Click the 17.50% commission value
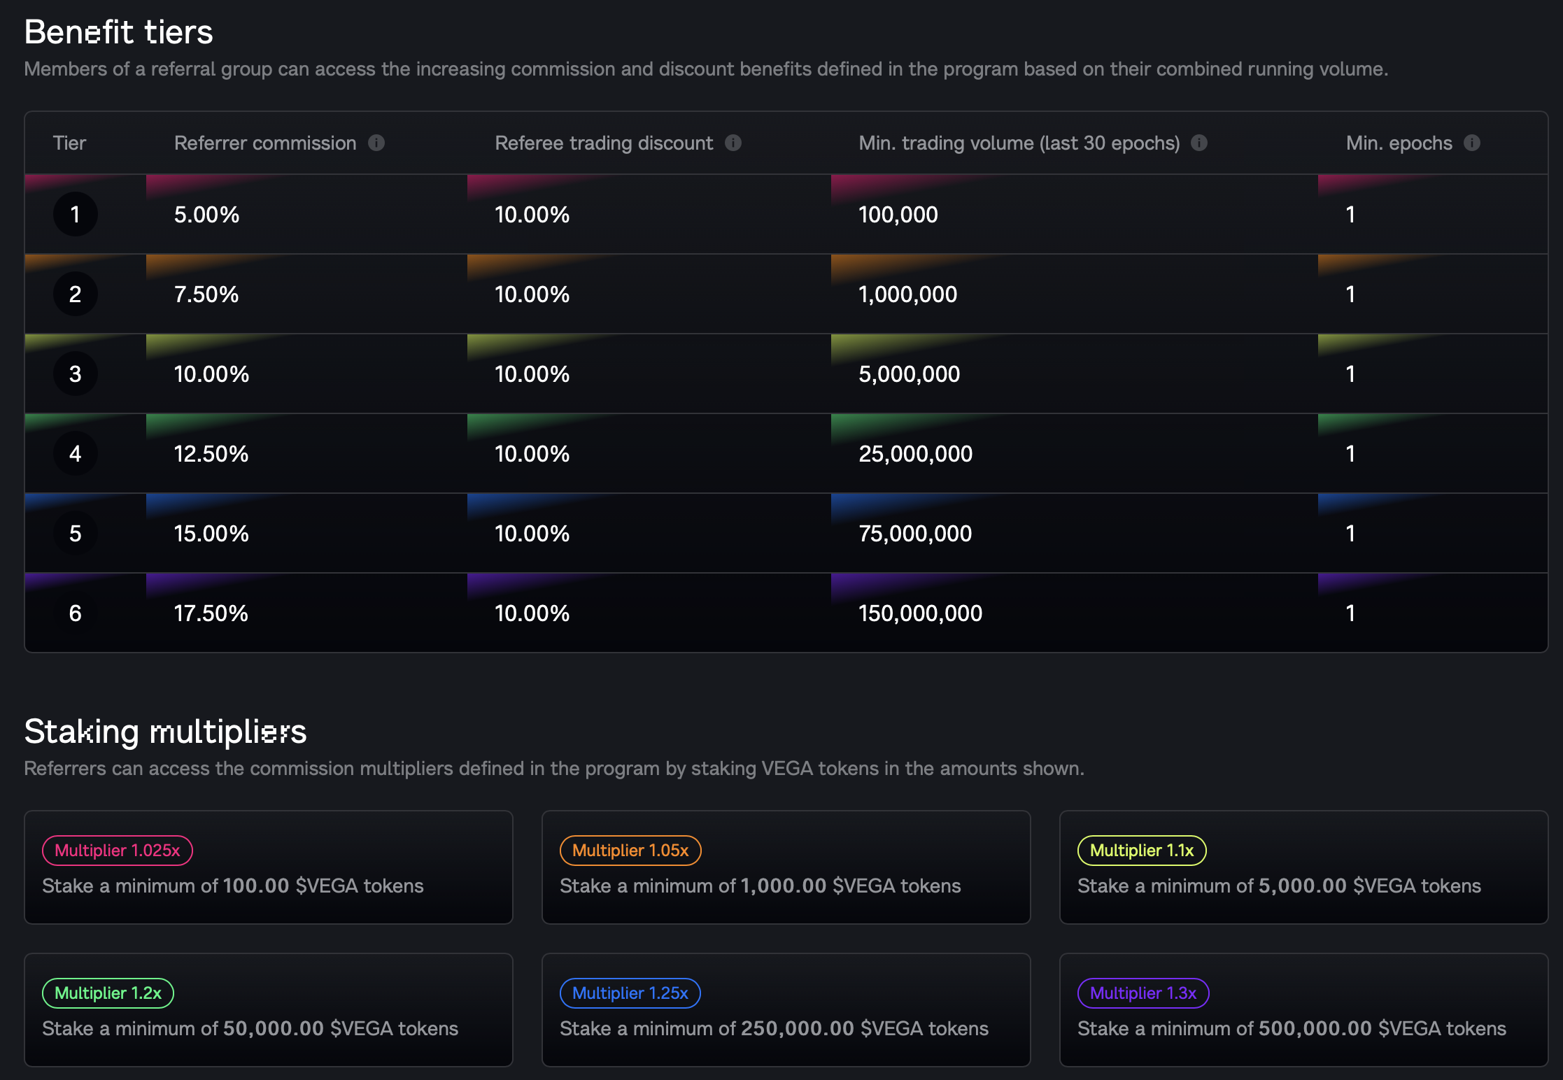The image size is (1563, 1080). tap(211, 613)
